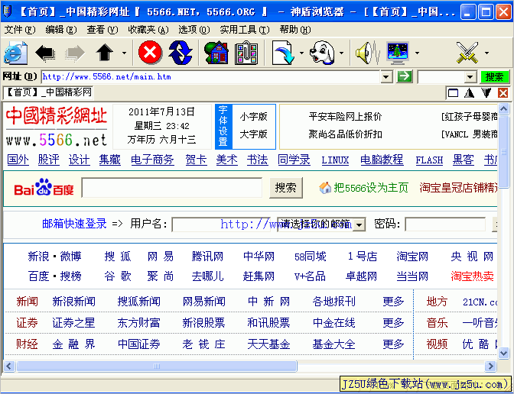Open the 选项(O) menu
Screen dimensions: 514x394
point(194,30)
